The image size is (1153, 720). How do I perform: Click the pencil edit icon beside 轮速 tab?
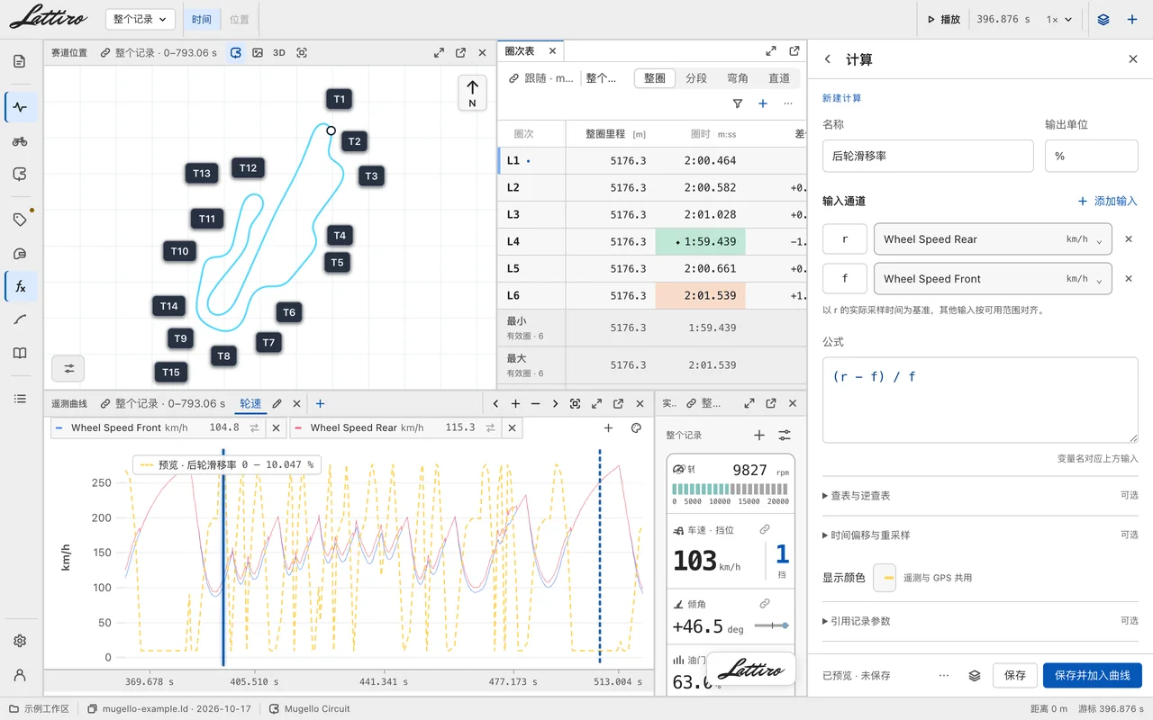click(x=277, y=404)
